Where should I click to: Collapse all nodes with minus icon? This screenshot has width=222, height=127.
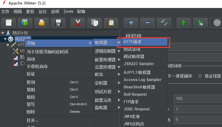click(x=148, y=23)
